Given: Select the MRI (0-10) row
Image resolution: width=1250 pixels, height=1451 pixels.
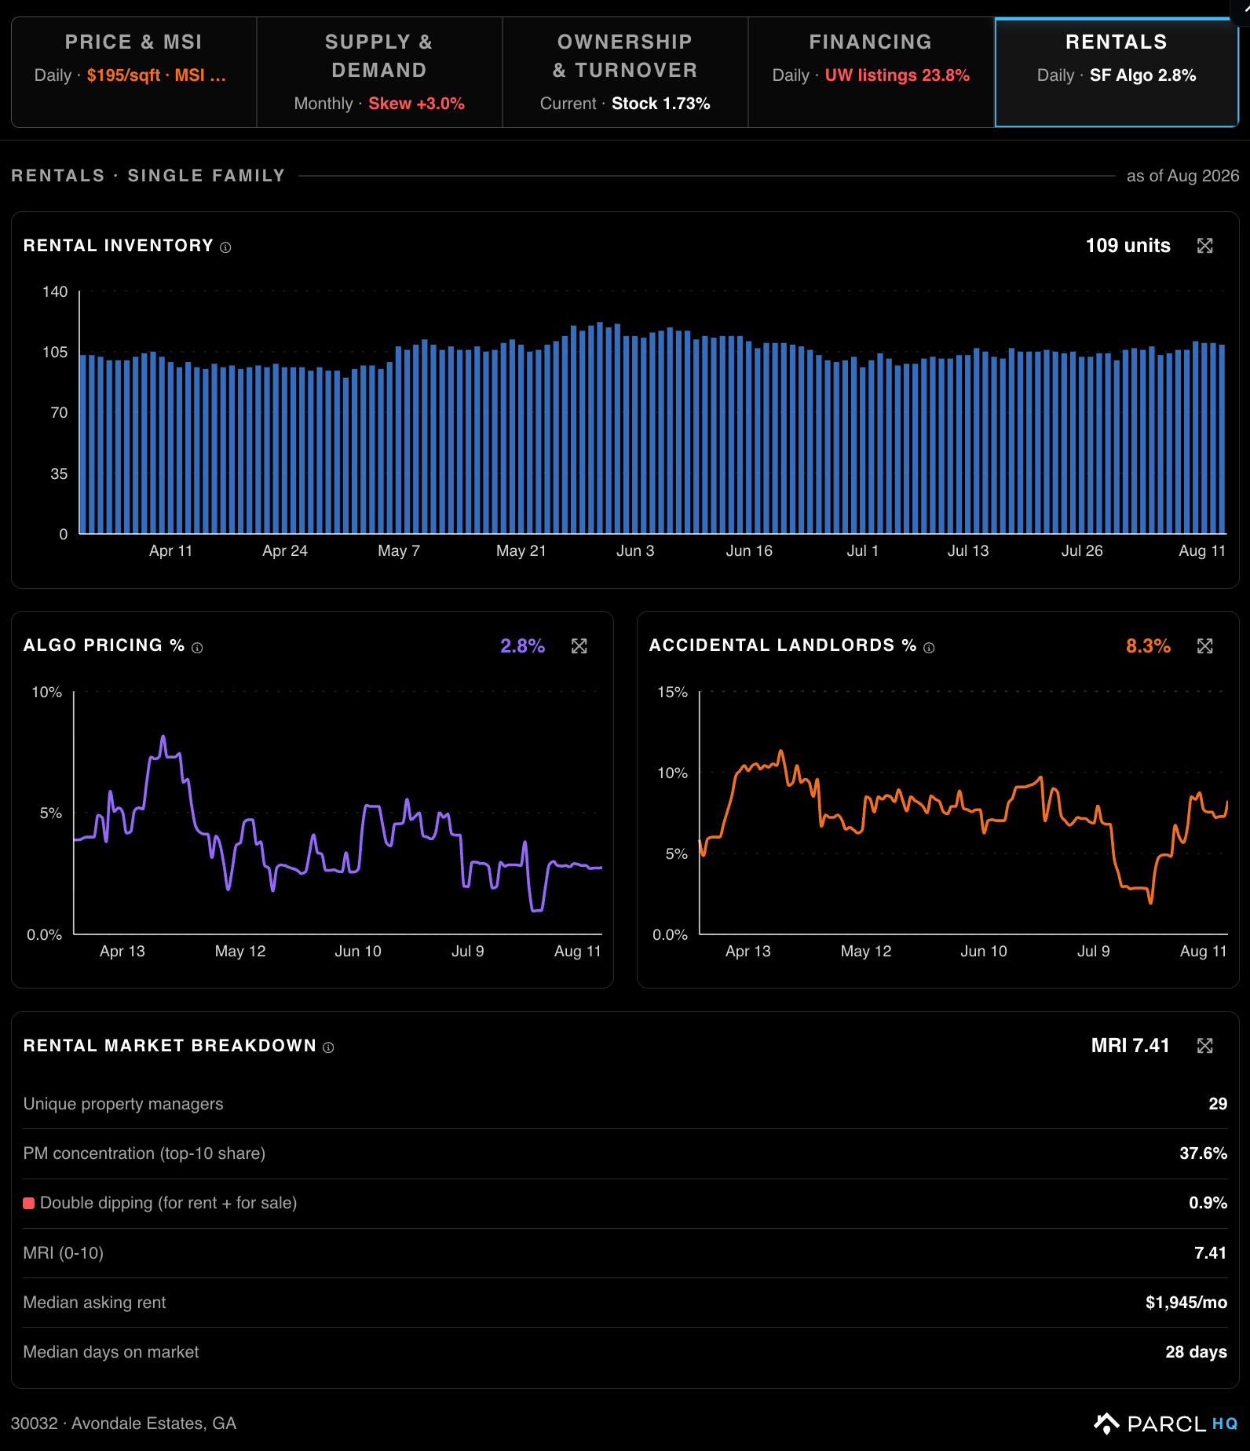Looking at the screenshot, I should [x=625, y=1253].
